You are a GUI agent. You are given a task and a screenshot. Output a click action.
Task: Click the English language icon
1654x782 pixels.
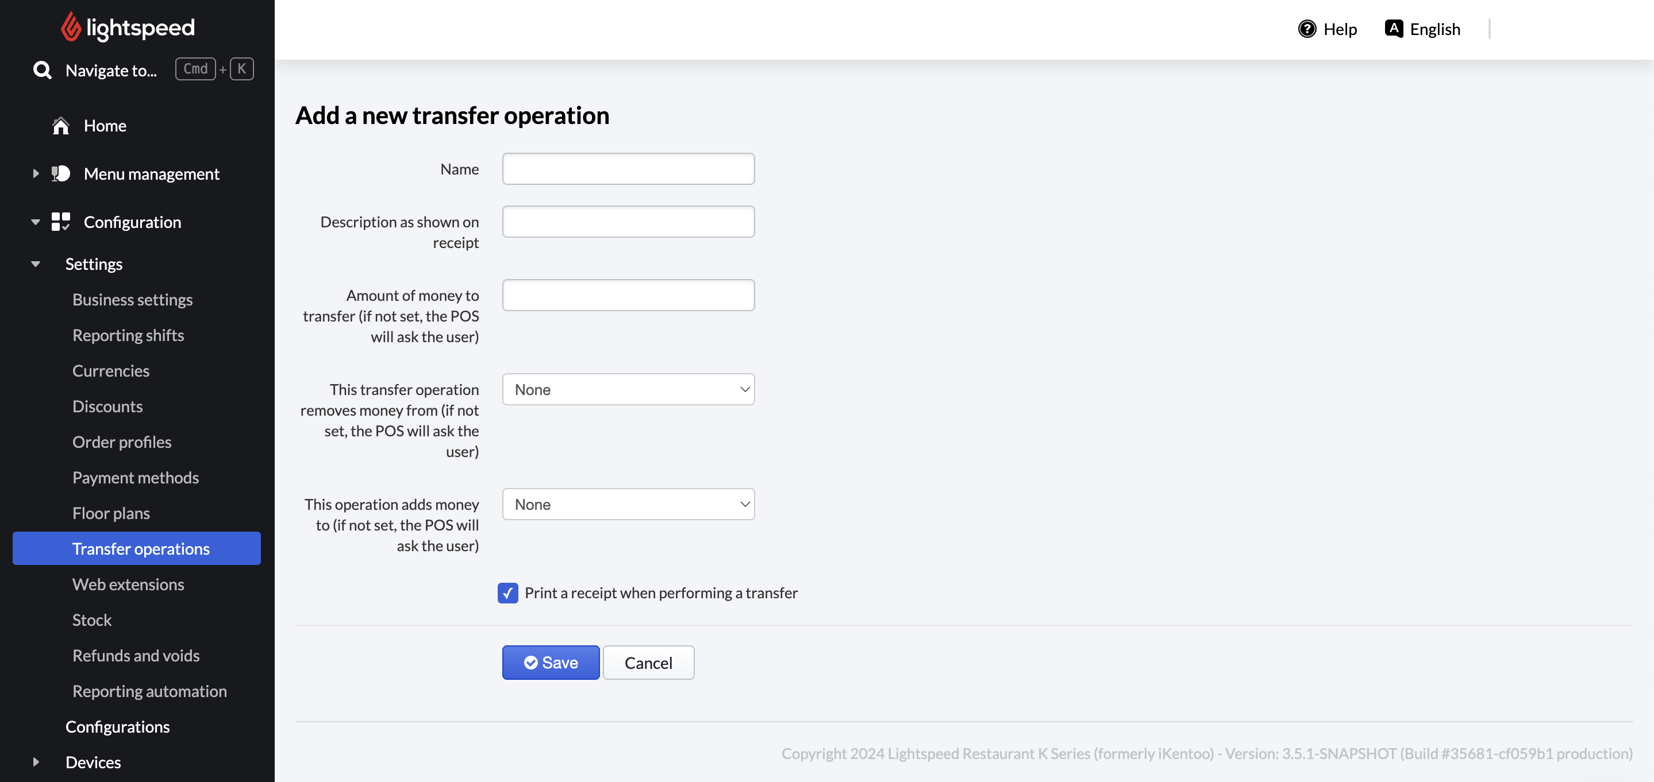pos(1393,29)
